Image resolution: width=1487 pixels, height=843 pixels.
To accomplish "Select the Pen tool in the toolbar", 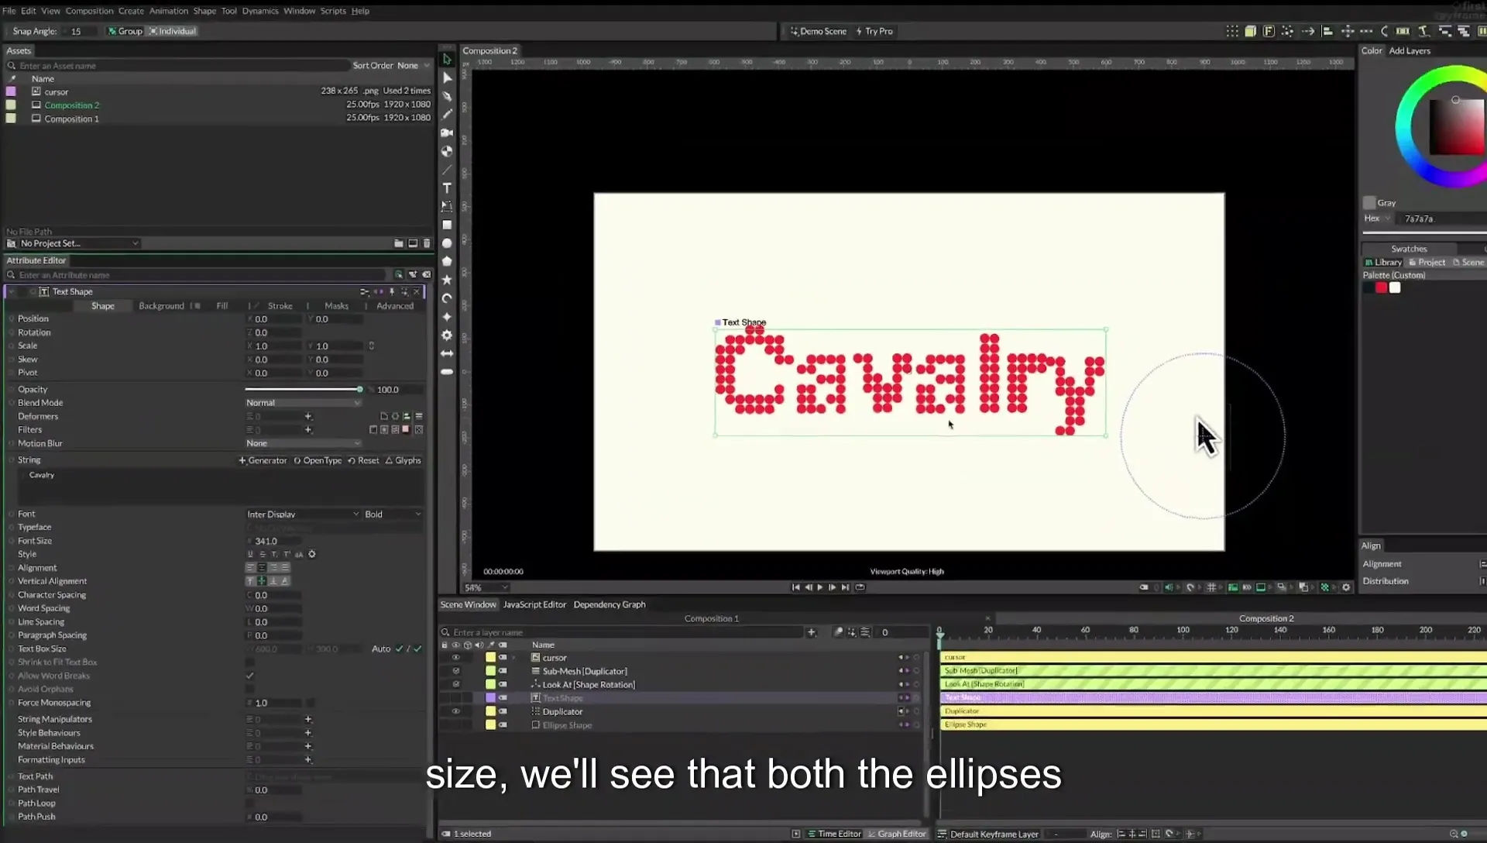I will tap(447, 96).
